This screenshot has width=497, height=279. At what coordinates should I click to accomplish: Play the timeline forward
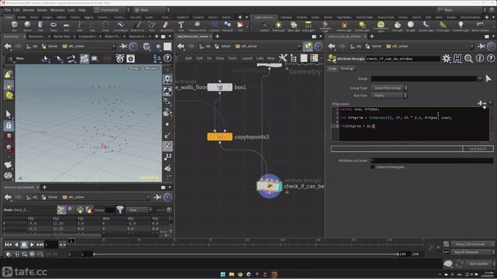point(32,245)
